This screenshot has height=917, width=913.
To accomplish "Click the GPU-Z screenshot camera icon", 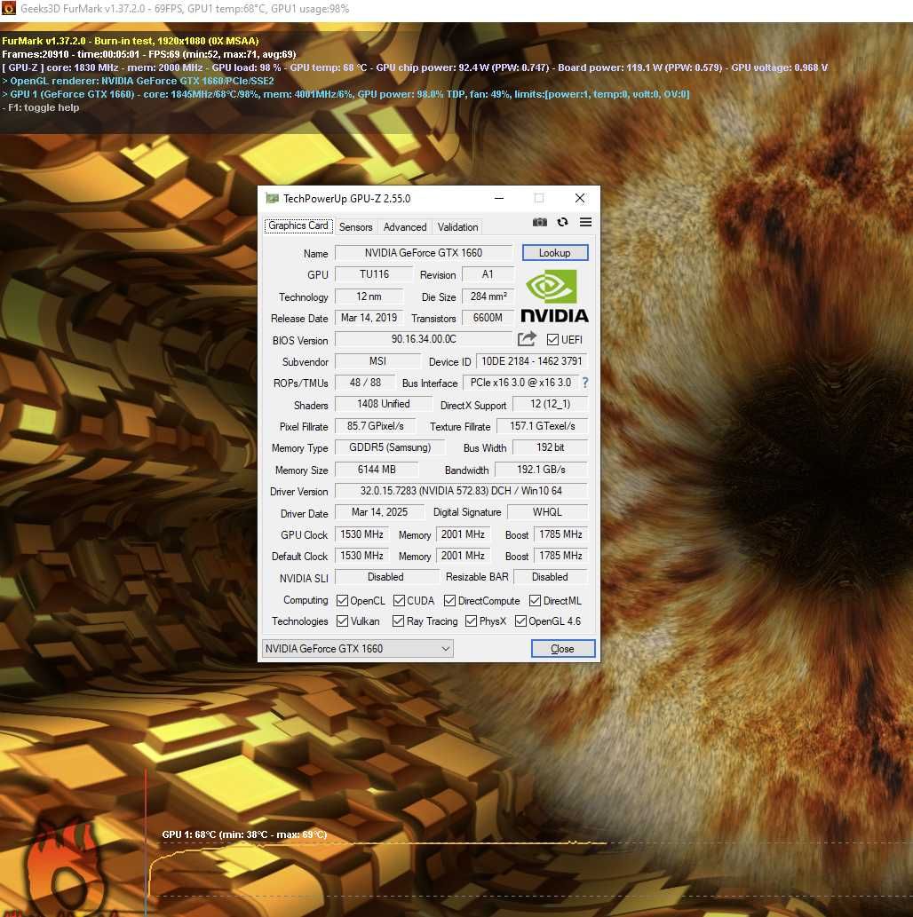I will click(x=540, y=222).
